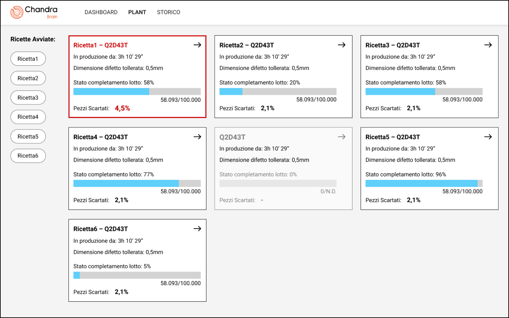Open details arrow on the Ricetta2 card
Viewport: 509px width, 318px height.
[342, 45]
